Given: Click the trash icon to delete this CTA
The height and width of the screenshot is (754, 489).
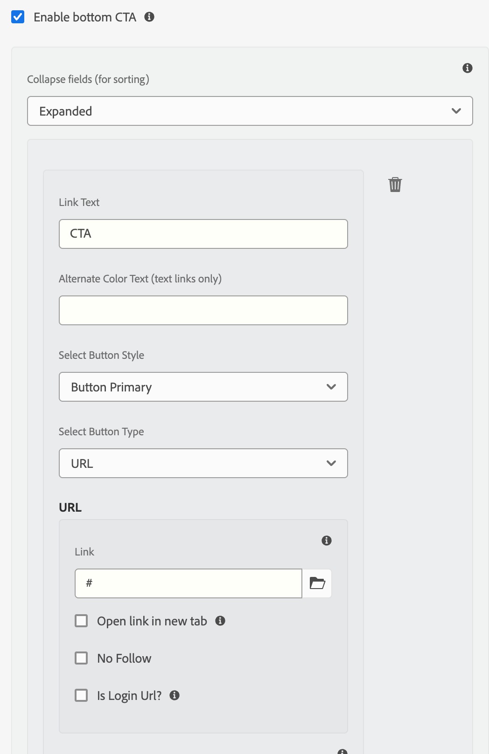Looking at the screenshot, I should [x=395, y=184].
